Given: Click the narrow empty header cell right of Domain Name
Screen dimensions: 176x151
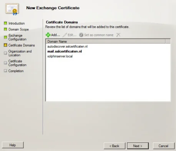Looking at the screenshot, I should coord(168,41).
